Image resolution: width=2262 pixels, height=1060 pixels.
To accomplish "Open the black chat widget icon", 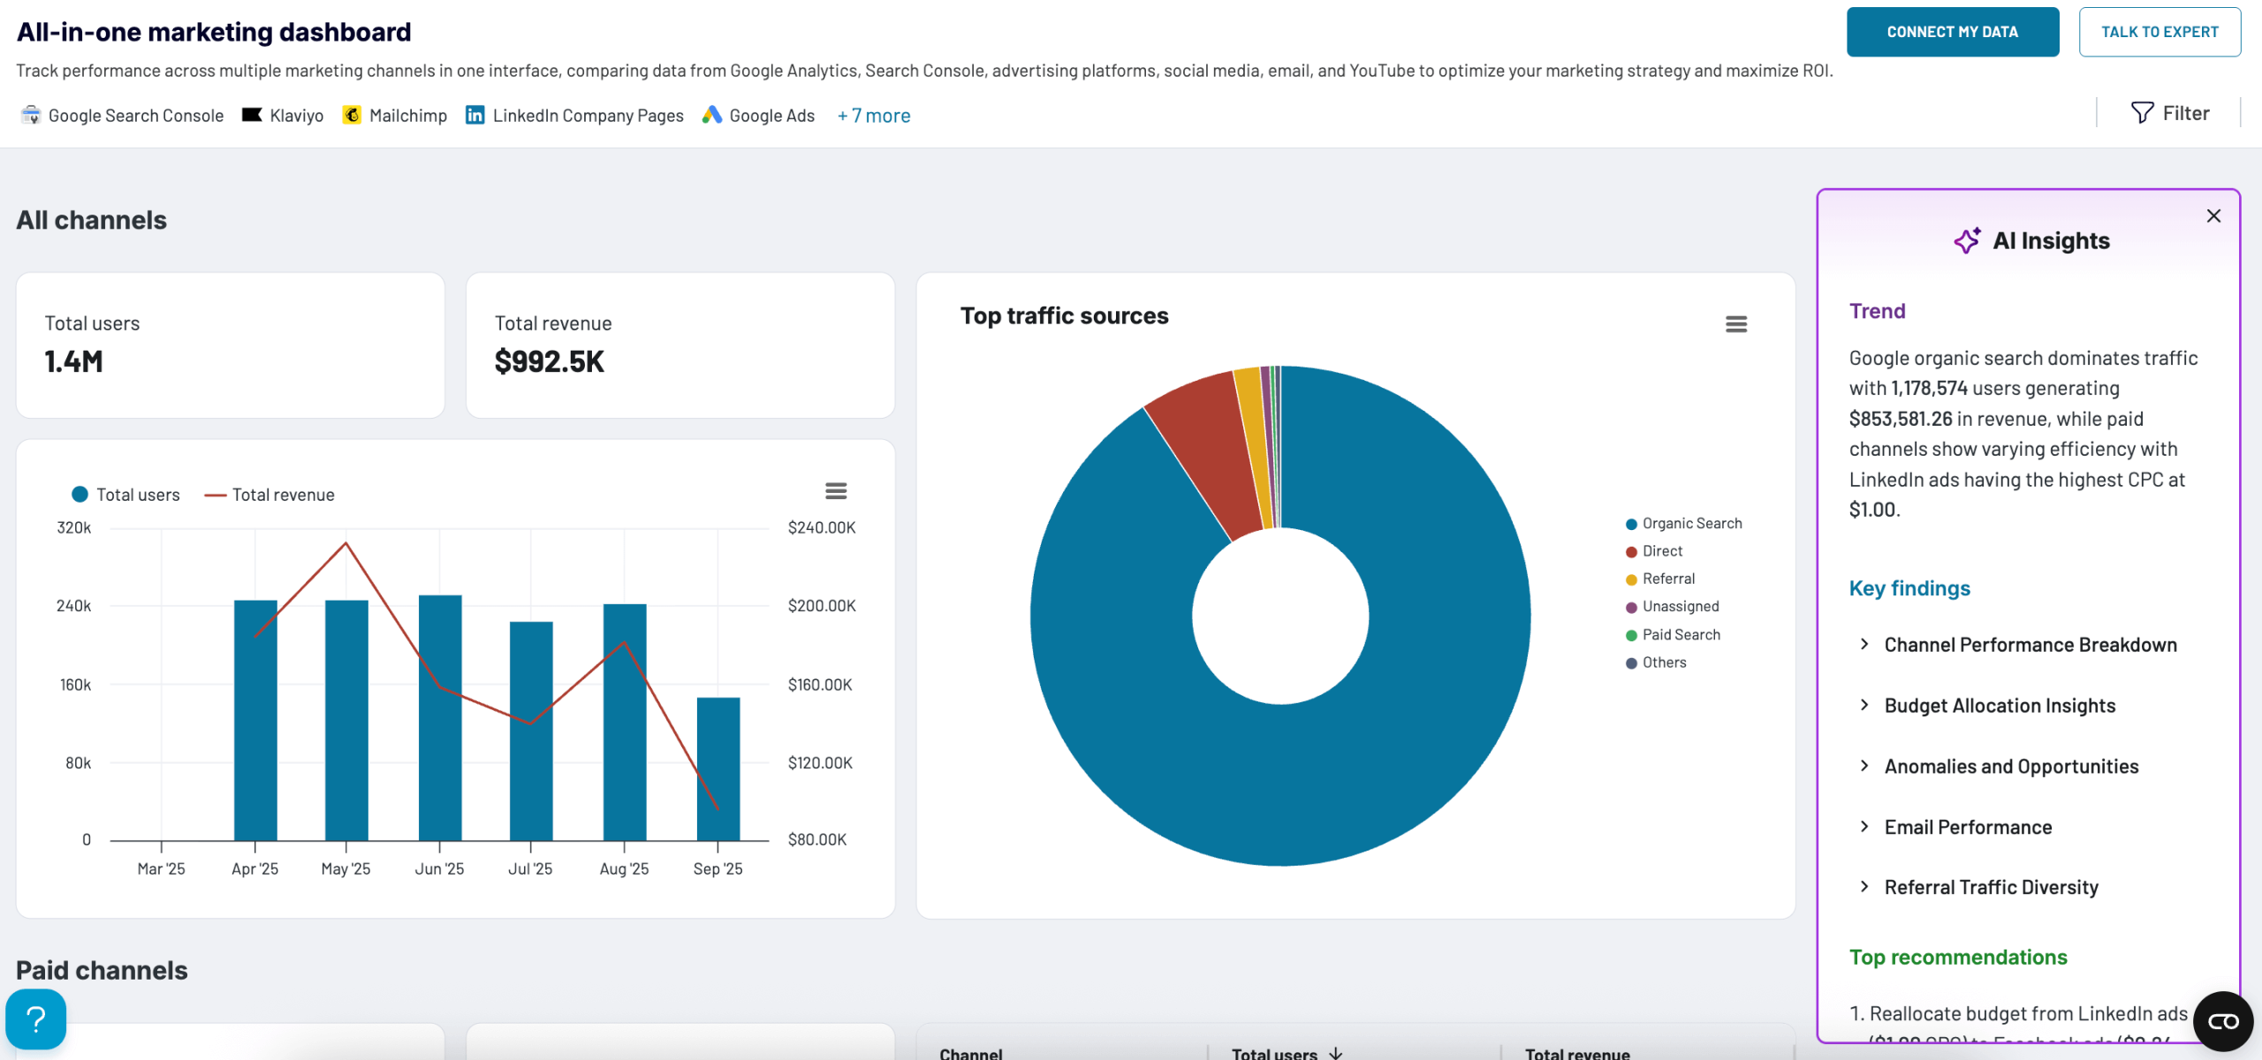I will coord(2222,1021).
